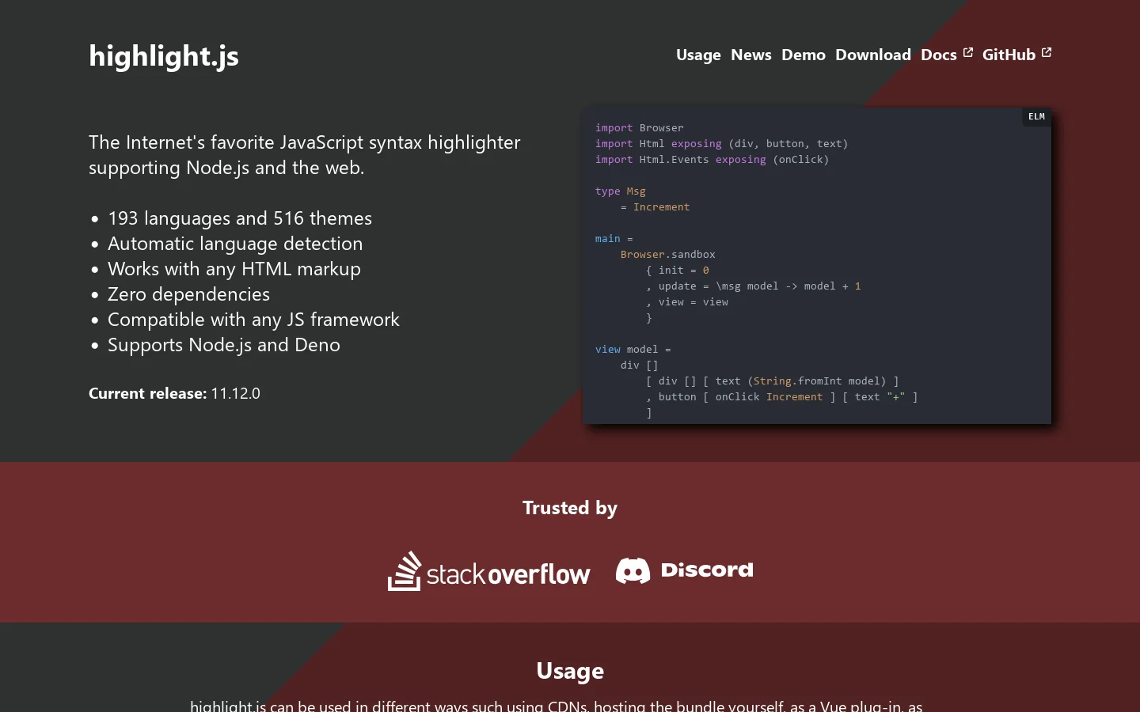The width and height of the screenshot is (1140, 712).
Task: Click the external-link icon beside GitHub
Action: 1047,52
